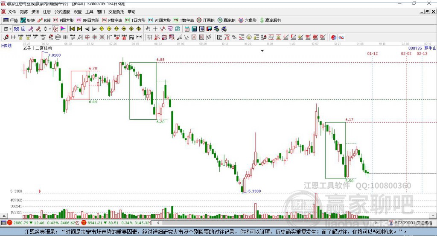This screenshot has width=437, height=236.
Task: Open the 9P四方形 tool
Action: (88, 20)
